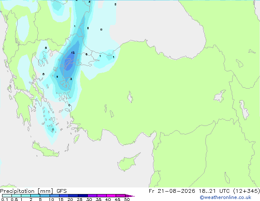The width and height of the screenshot is (260, 201).
Task: Click the 15–20 mm legend color box
Action: click(64, 196)
